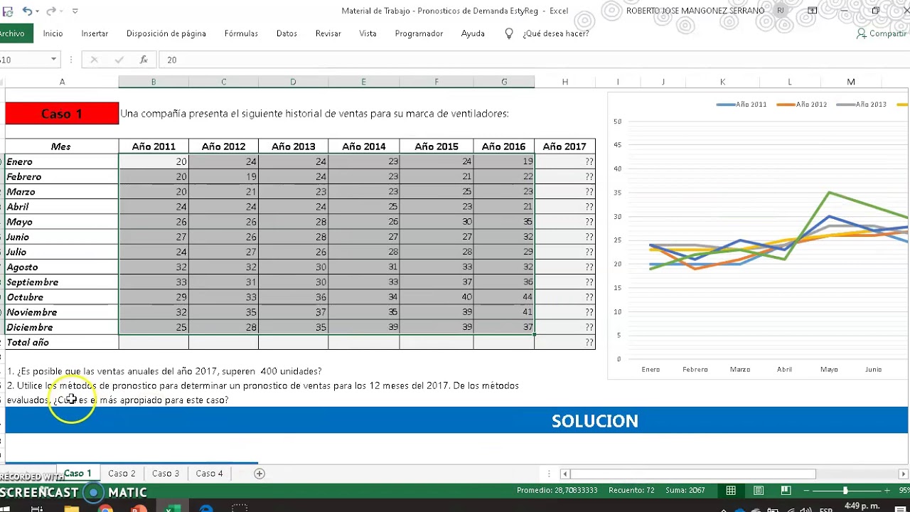Click the Año 2011 chart legend entry

coord(742,105)
